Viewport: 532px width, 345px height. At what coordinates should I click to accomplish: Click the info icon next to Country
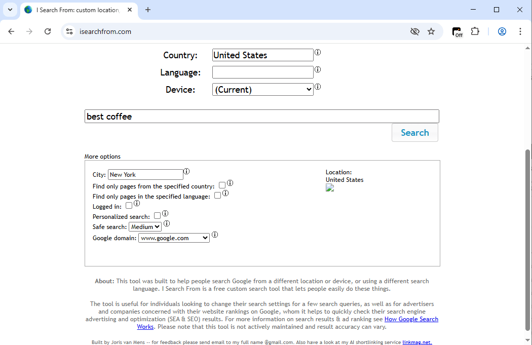318,52
